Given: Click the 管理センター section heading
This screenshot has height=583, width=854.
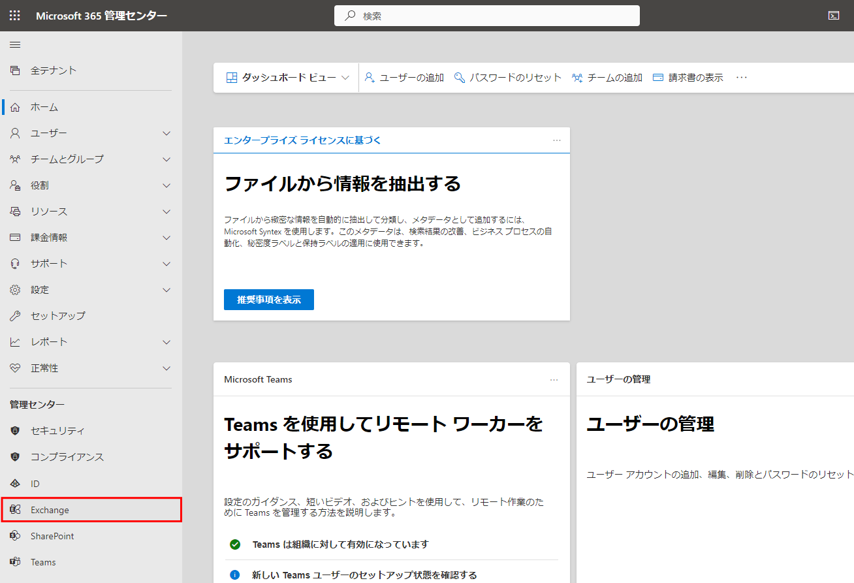Looking at the screenshot, I should tap(37, 405).
